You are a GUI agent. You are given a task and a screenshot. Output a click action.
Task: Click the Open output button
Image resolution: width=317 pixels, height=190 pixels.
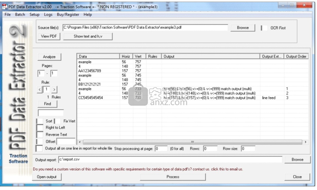[x=47, y=177]
